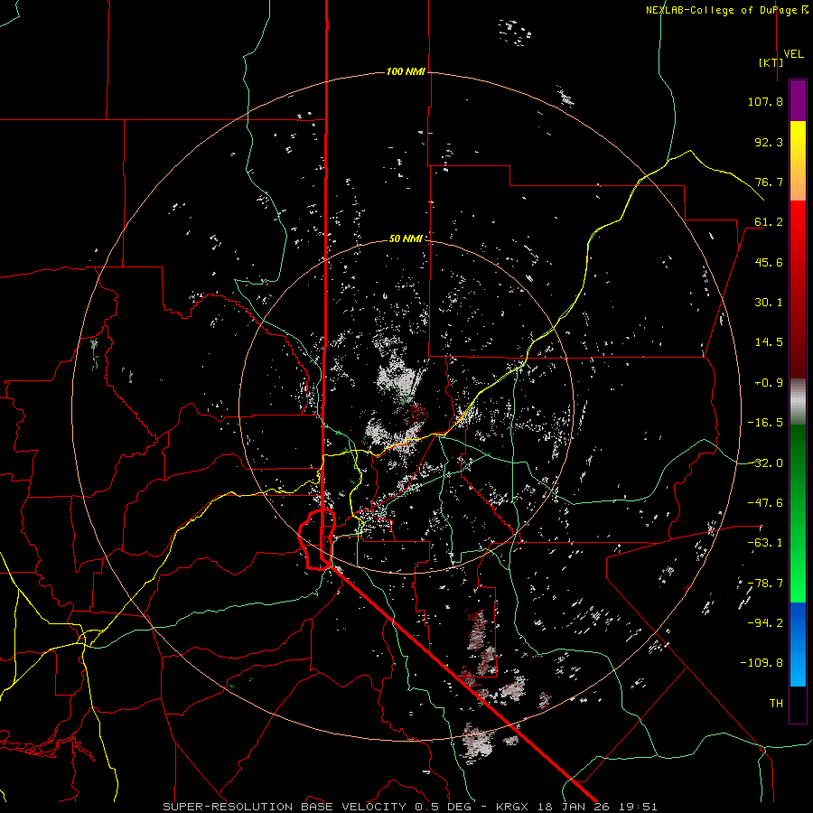The image size is (813, 813).
Task: Select the -78.7 legend value
Action: [x=765, y=584]
